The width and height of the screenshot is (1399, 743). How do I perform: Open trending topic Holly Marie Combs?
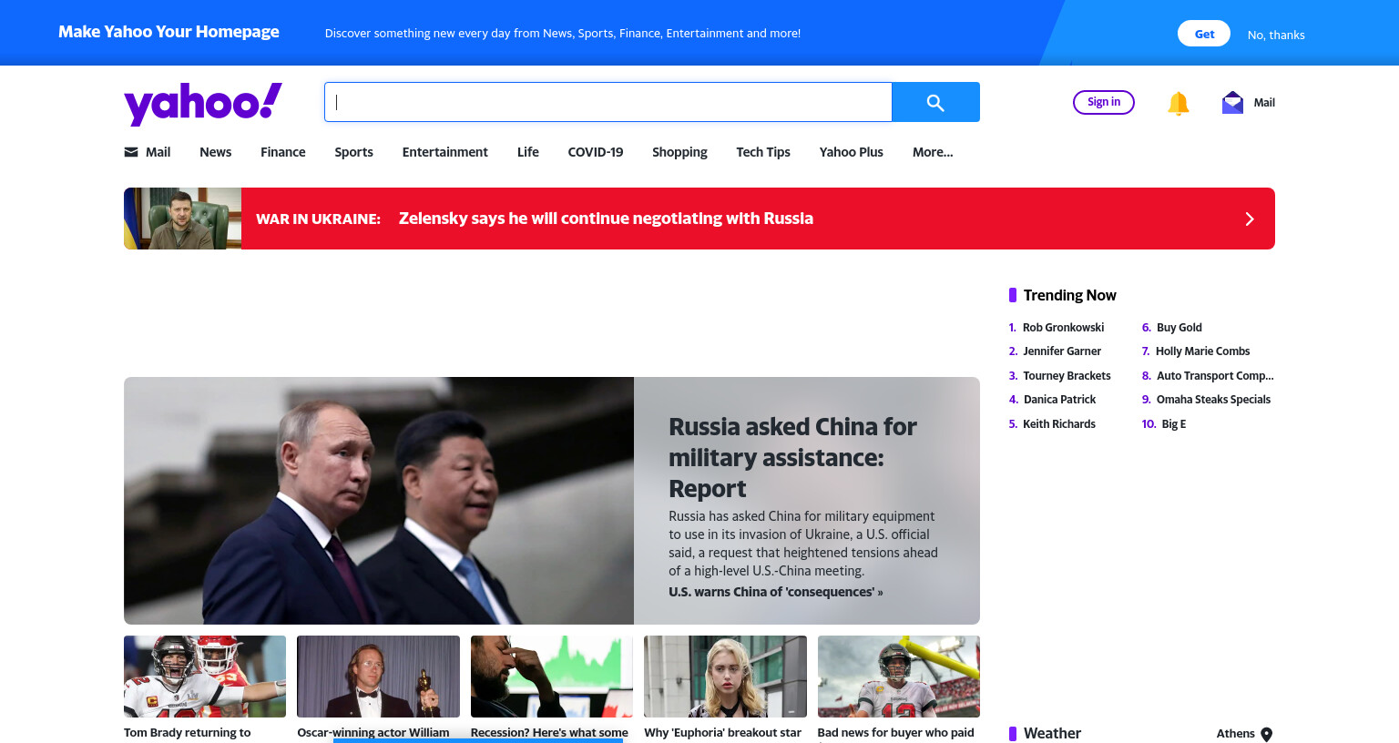pyautogui.click(x=1202, y=351)
